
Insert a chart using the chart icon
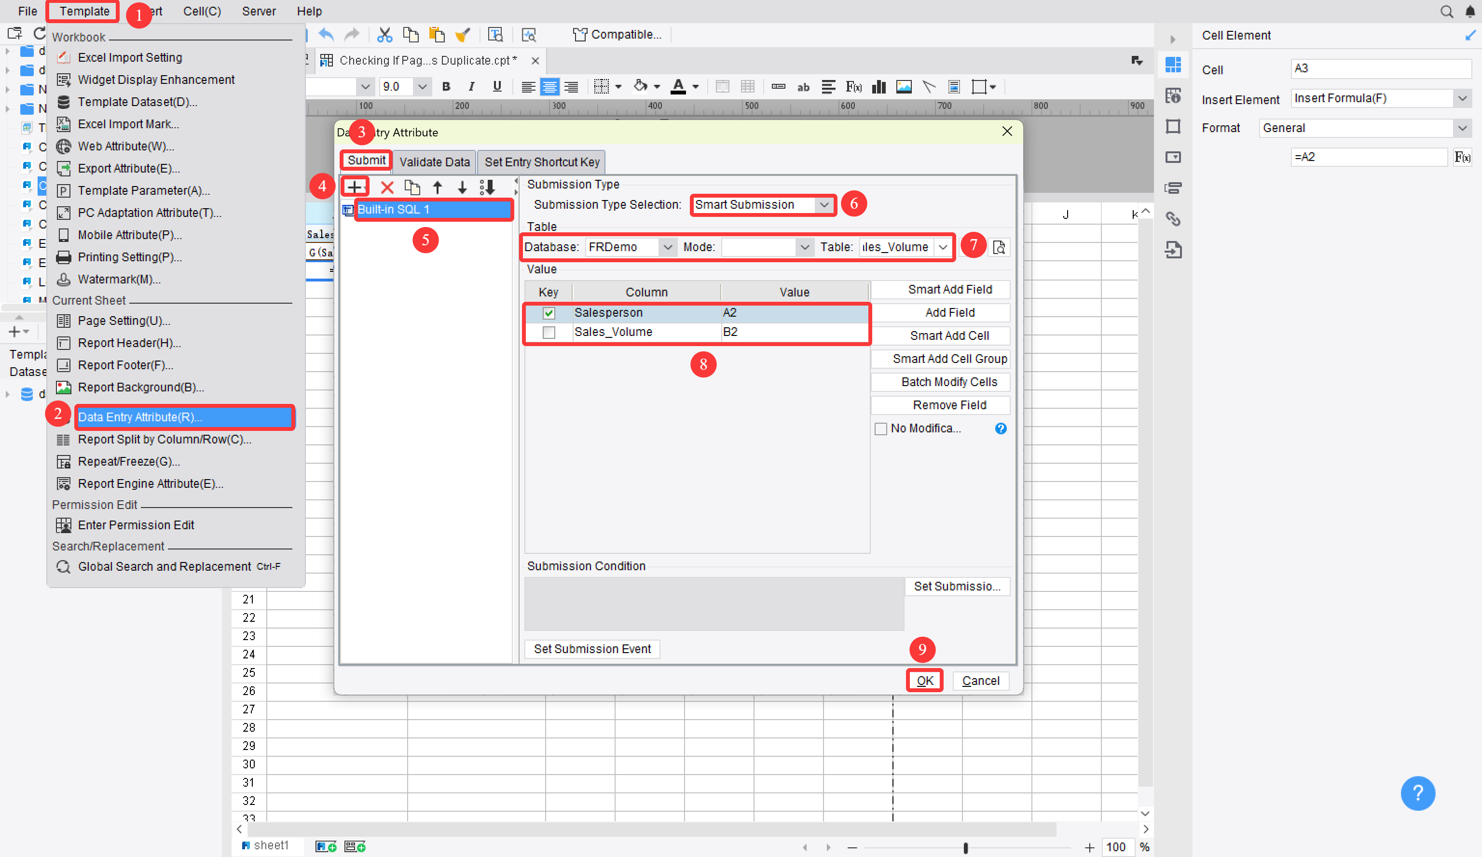878,86
